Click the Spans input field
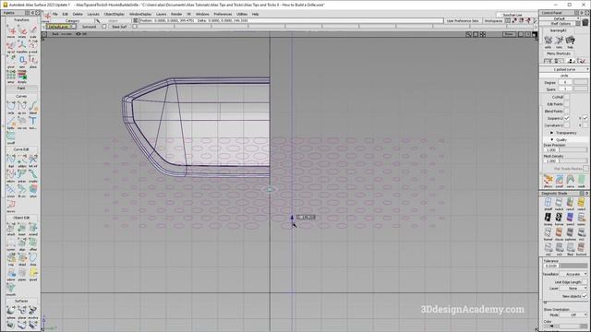The height and width of the screenshot is (332, 591). (565, 89)
